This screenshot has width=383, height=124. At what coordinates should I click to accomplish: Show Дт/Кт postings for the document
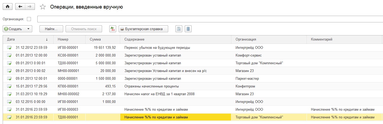click(113, 29)
